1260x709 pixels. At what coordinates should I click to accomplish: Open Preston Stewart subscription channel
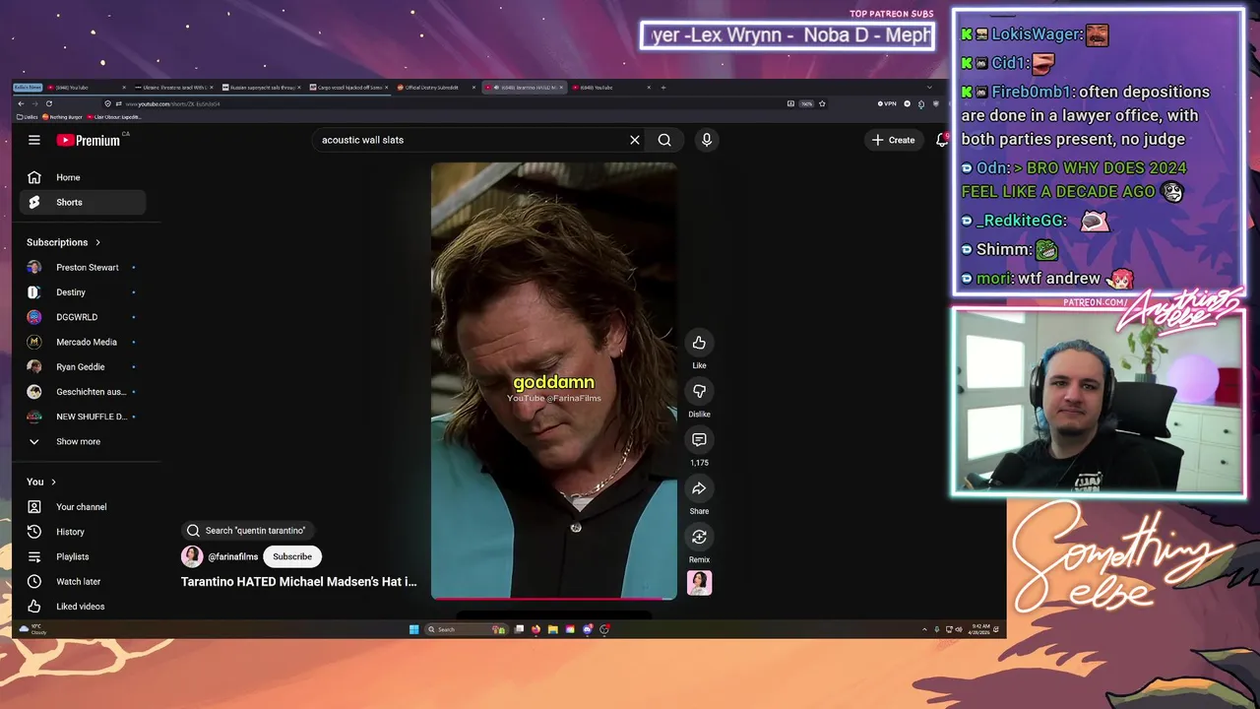point(83,267)
